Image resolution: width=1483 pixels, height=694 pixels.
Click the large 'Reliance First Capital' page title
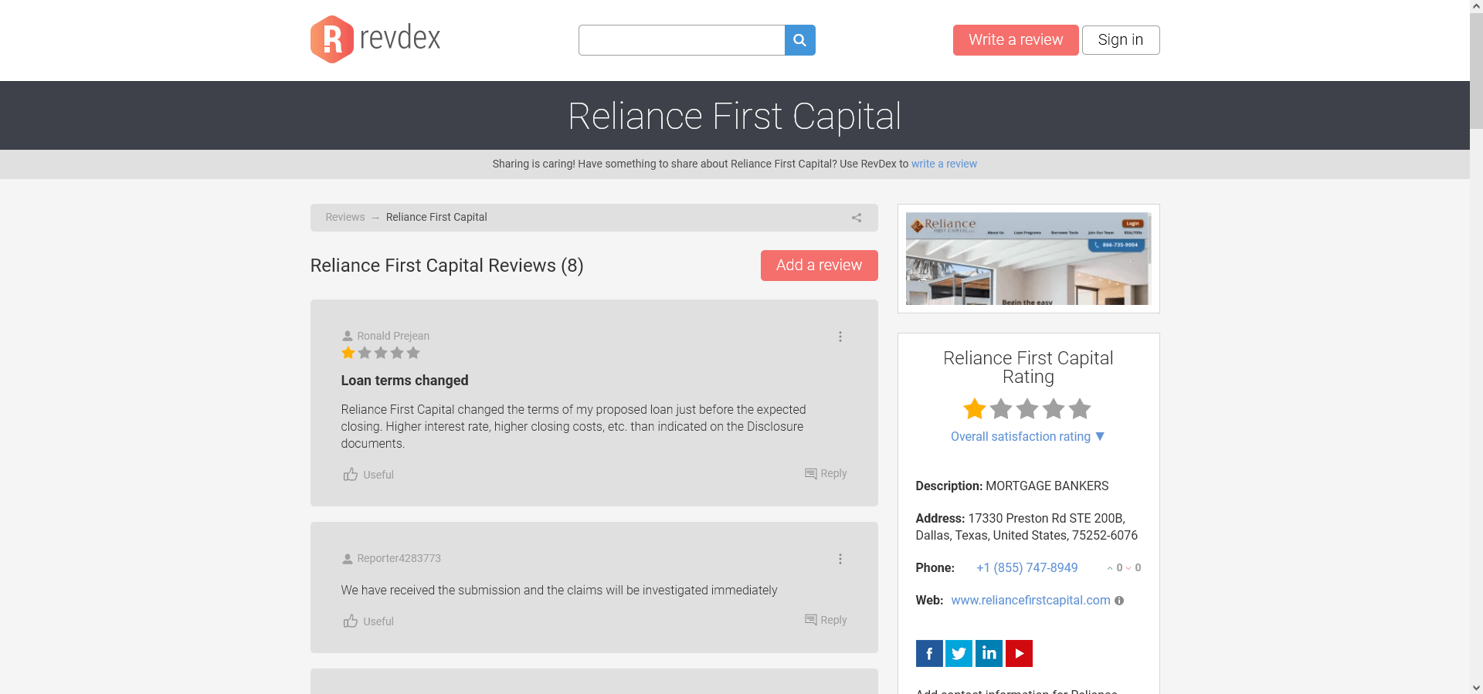[735, 117]
